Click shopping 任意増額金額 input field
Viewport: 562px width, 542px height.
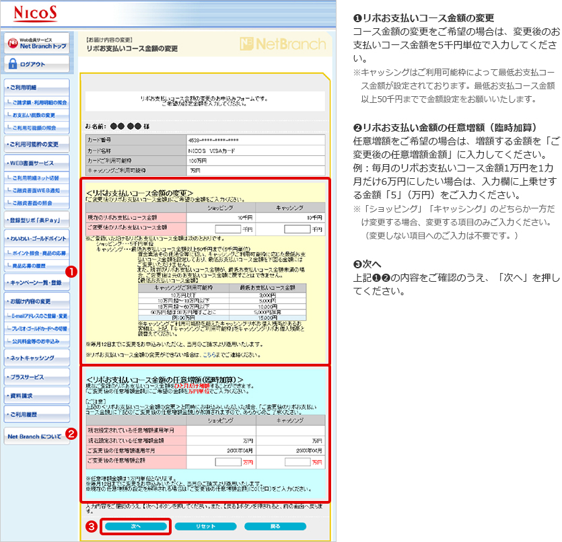click(227, 462)
